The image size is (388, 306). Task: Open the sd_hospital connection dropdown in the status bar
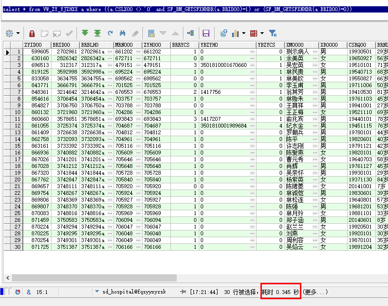click(97, 292)
